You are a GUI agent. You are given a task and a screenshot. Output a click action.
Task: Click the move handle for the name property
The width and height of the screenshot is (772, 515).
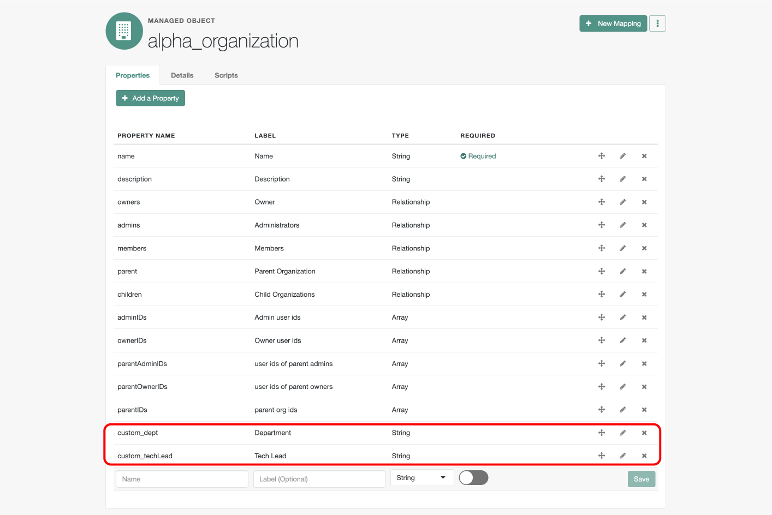(x=601, y=156)
